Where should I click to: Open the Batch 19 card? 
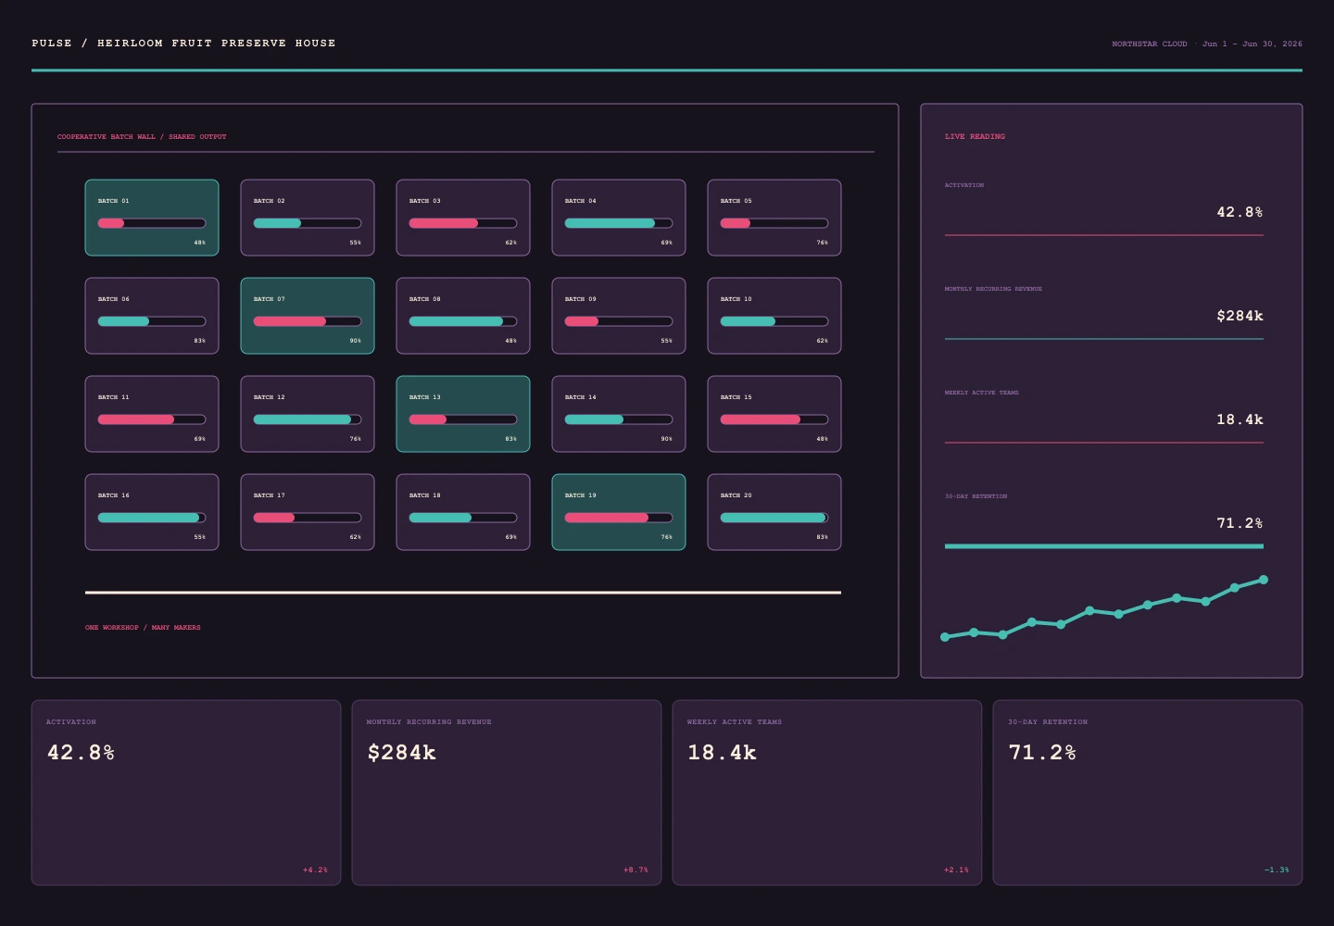[619, 512]
